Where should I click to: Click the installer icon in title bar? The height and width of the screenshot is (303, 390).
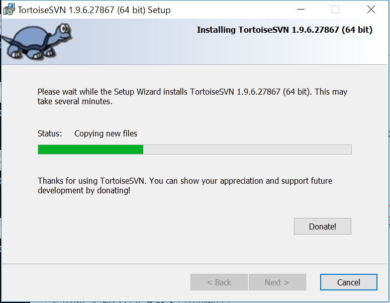(x=9, y=10)
